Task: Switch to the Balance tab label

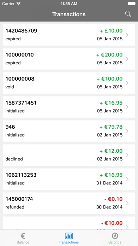Action: point(23,242)
